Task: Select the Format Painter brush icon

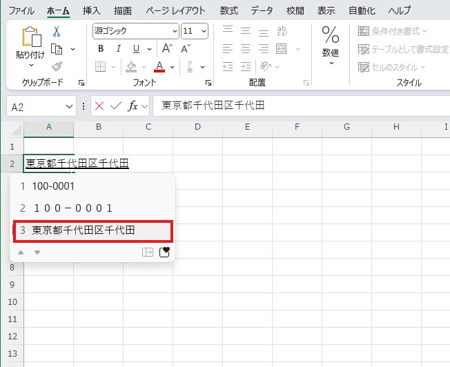Action: (x=57, y=67)
